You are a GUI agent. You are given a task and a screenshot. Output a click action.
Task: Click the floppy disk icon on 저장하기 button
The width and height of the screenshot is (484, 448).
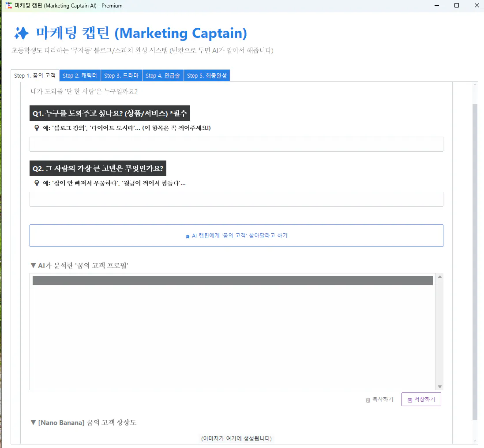[410, 399]
